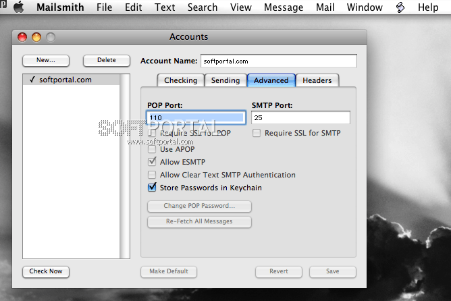The height and width of the screenshot is (301, 451).
Task: Click the New... account button
Action: coord(46,60)
